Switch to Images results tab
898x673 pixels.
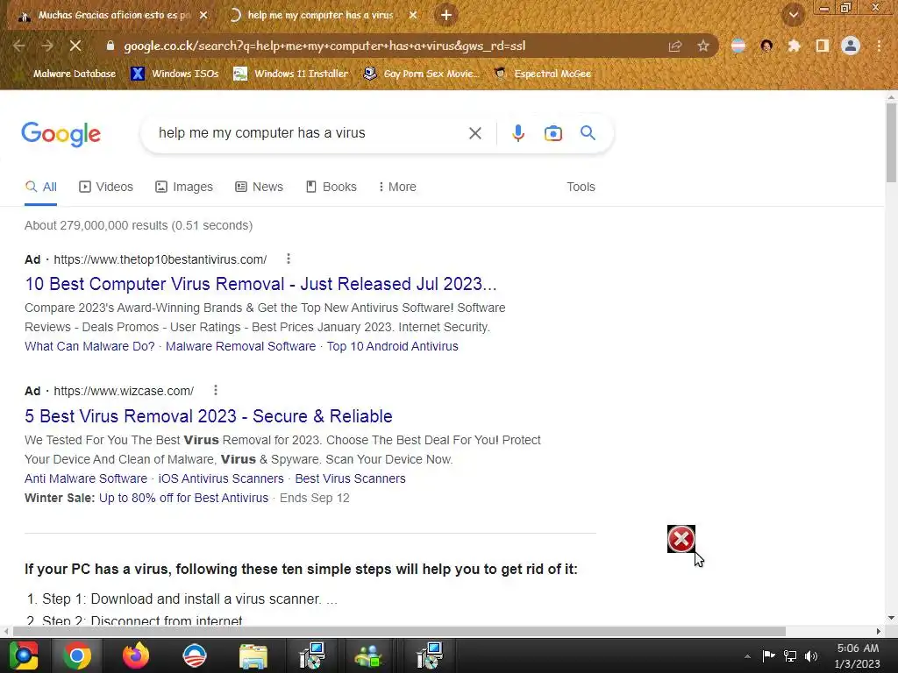click(x=184, y=188)
